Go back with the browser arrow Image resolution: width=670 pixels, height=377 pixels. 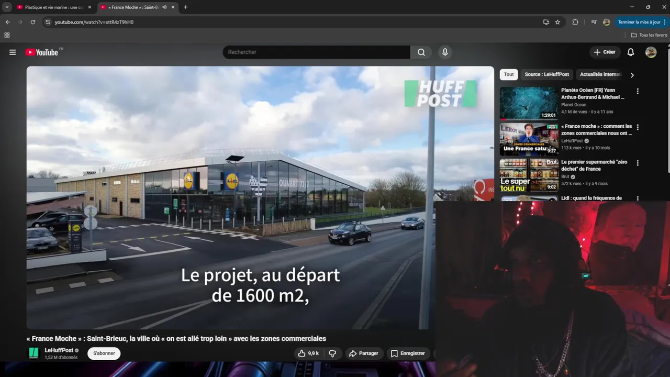point(7,22)
